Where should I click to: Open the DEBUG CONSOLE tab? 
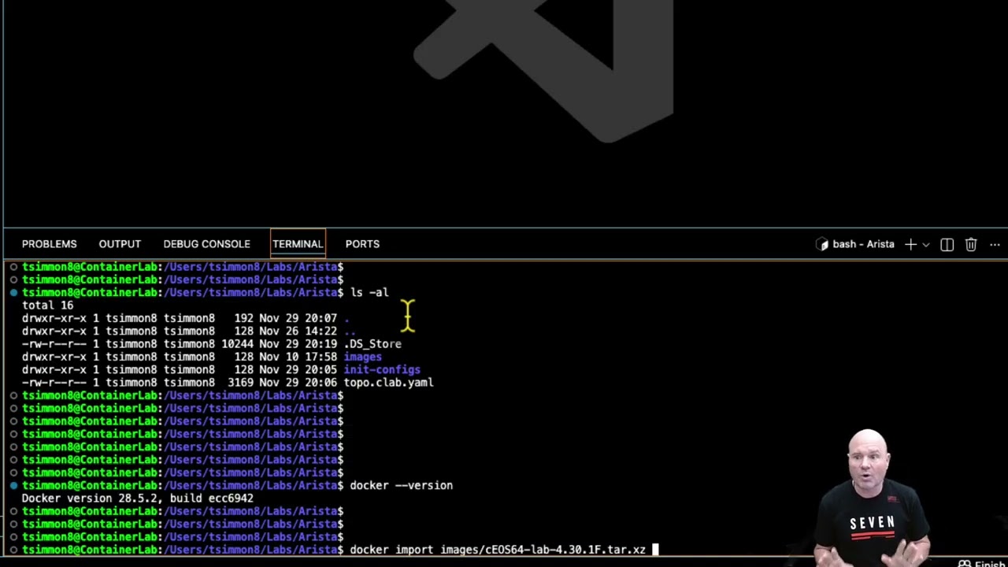(206, 244)
